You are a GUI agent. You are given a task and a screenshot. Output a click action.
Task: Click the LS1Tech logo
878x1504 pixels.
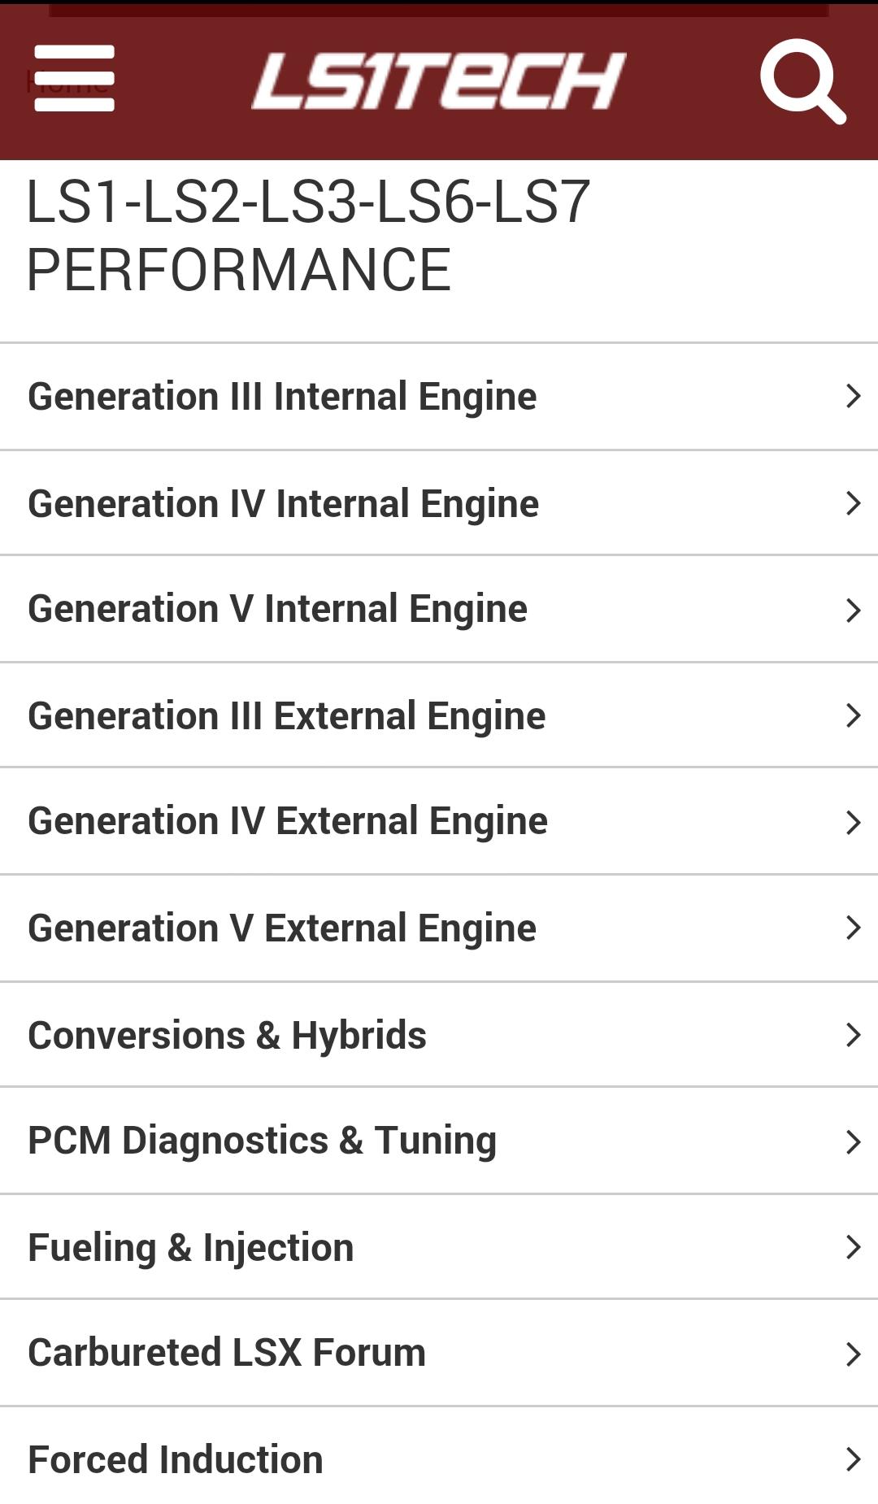[439, 80]
